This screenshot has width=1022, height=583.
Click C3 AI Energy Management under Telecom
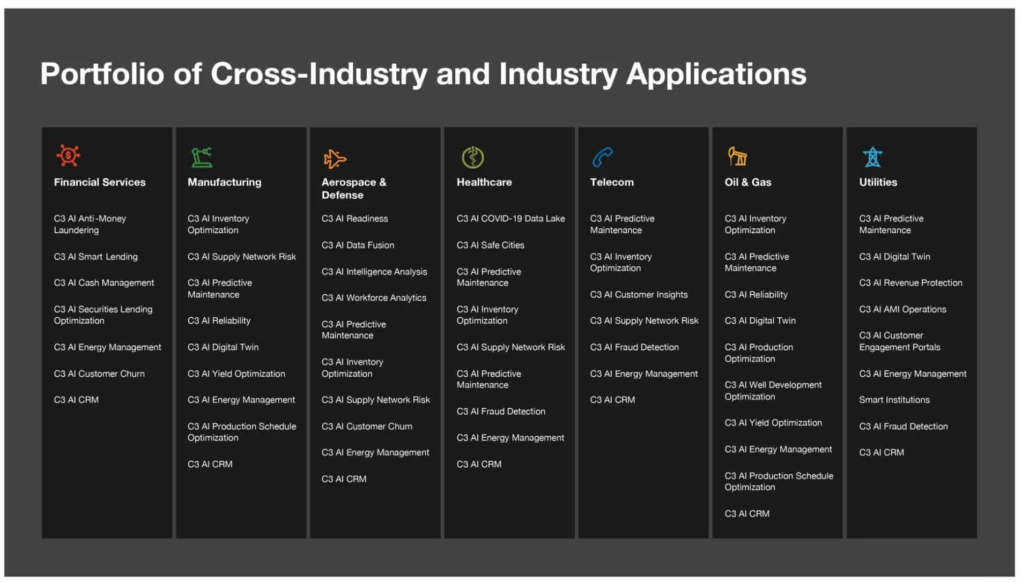coord(644,374)
